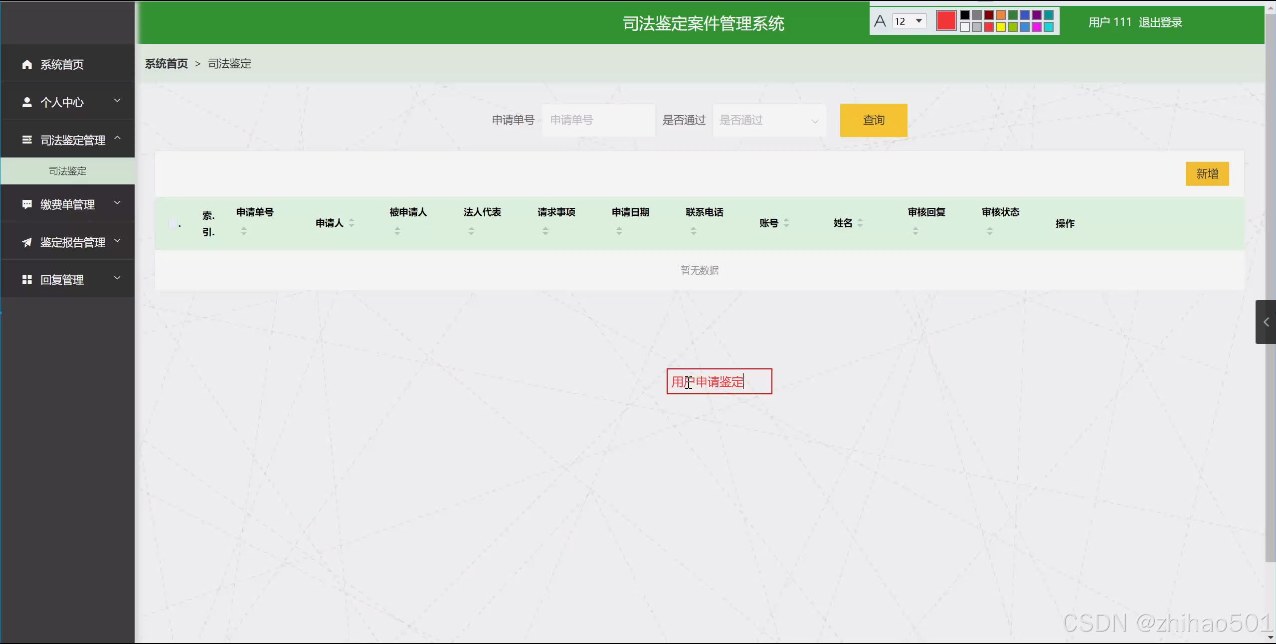Collapse the panel using right edge chevron

1266,322
